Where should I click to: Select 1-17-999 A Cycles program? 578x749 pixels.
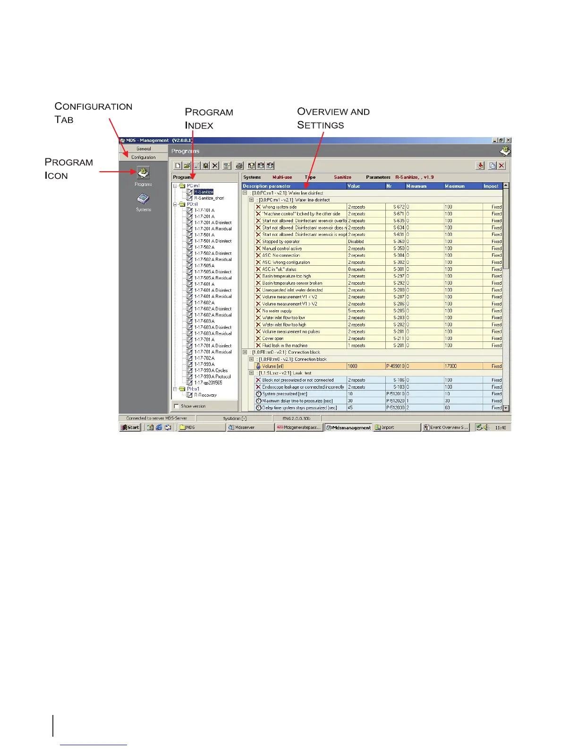click(211, 371)
